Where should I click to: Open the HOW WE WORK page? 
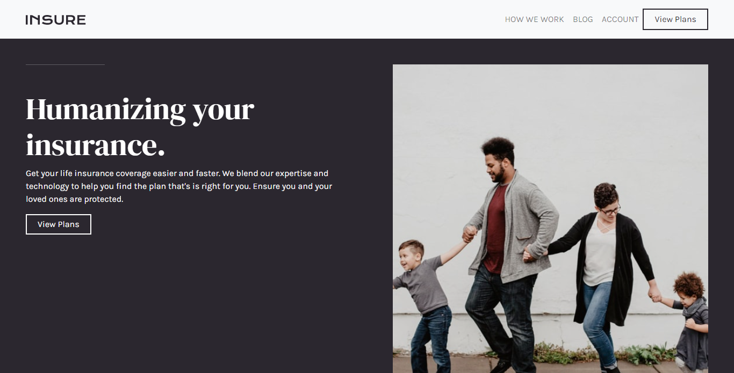click(534, 19)
